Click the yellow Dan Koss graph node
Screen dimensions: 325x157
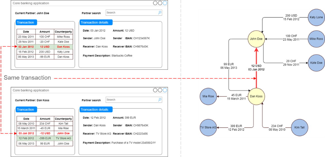pos(256,96)
